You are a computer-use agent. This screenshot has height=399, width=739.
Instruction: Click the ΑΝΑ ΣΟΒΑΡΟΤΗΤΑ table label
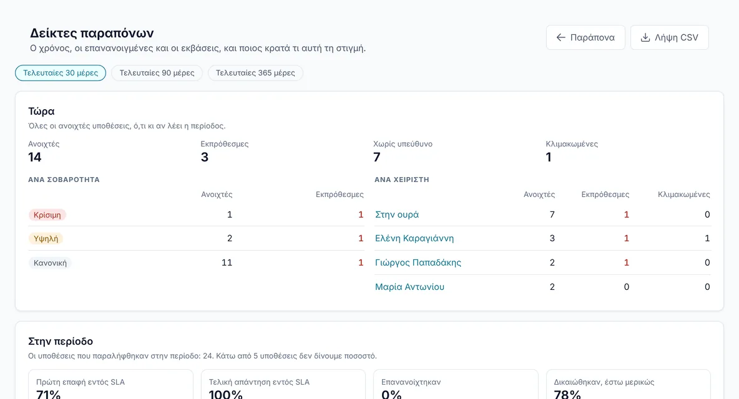[x=64, y=180]
